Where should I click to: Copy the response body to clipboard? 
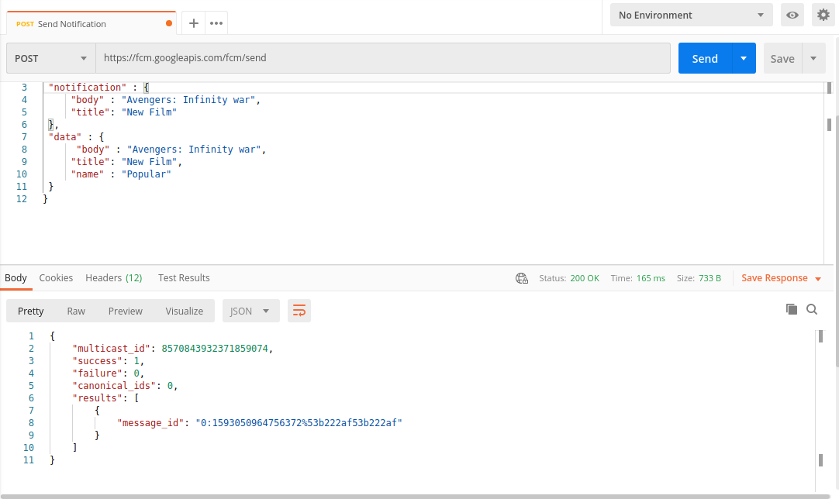(792, 309)
